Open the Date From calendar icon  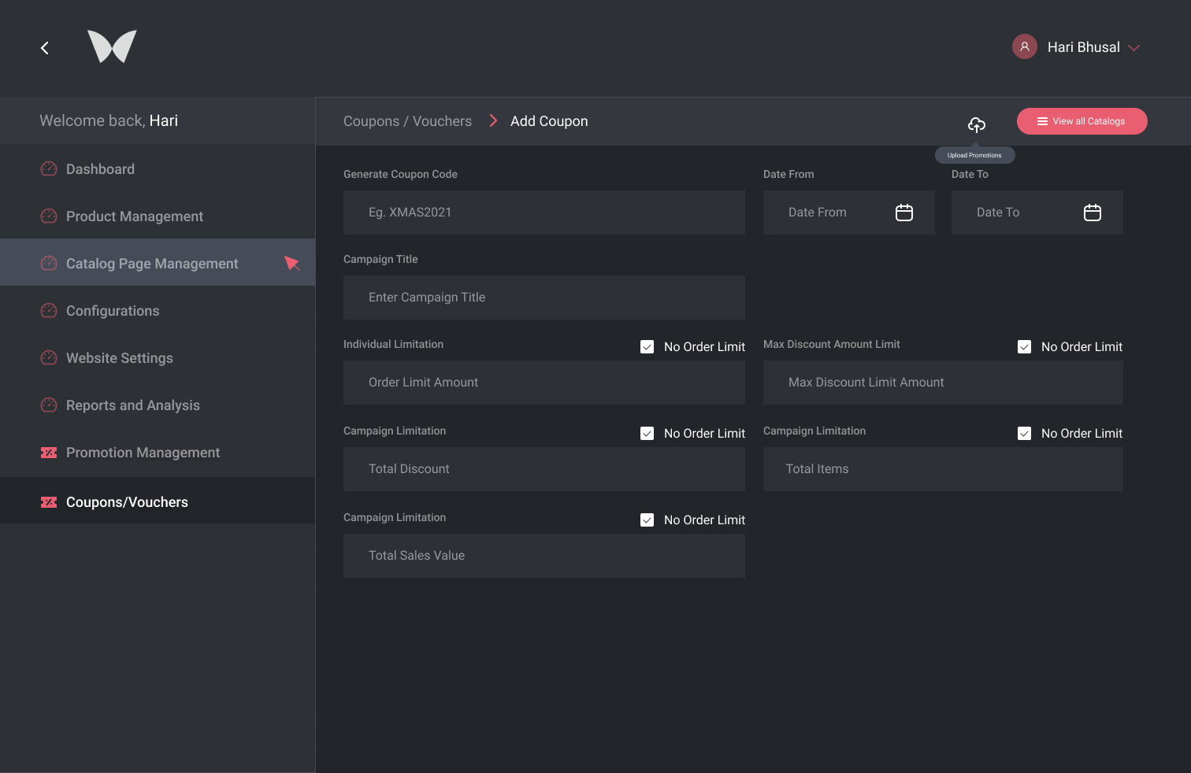click(x=903, y=213)
